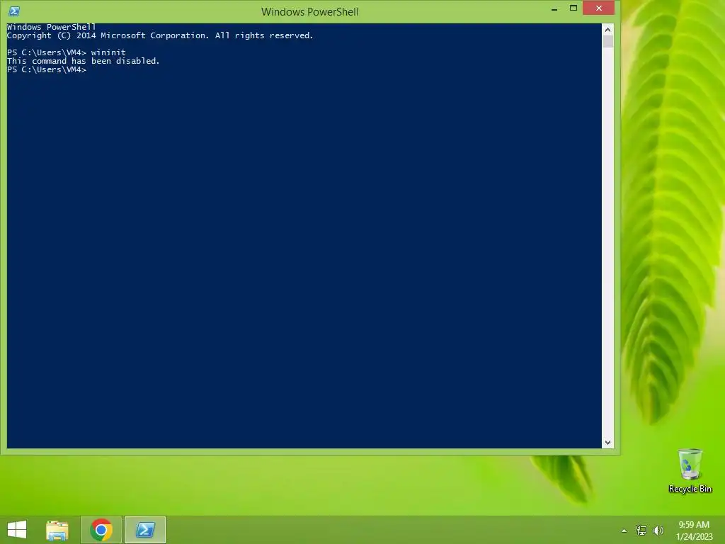
Task: Select the PowerShell taskbar button
Action: (145, 530)
